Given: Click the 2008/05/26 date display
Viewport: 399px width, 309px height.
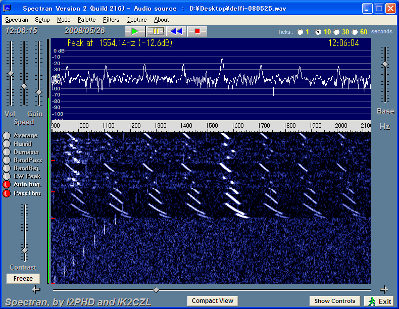Looking at the screenshot, I should 85,31.
